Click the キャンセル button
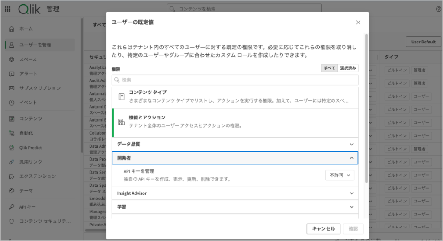Viewport: 443px width, 241px height. click(x=323, y=229)
